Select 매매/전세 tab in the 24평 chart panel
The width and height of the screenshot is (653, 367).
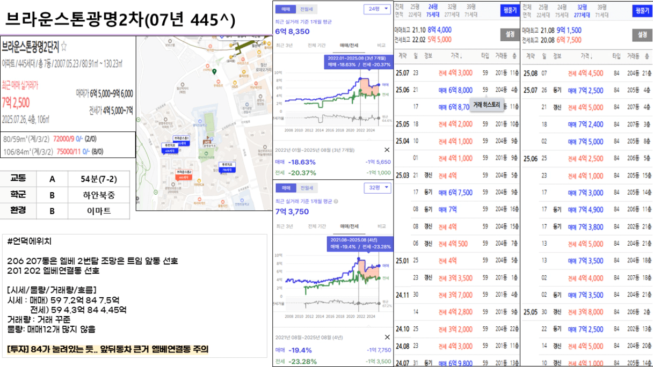(x=350, y=46)
